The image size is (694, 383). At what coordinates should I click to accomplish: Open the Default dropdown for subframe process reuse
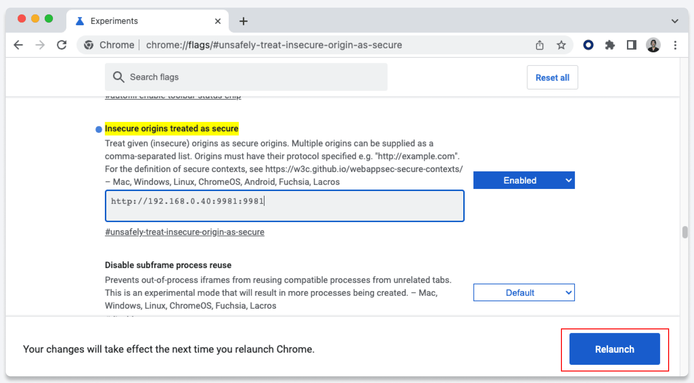[524, 292]
